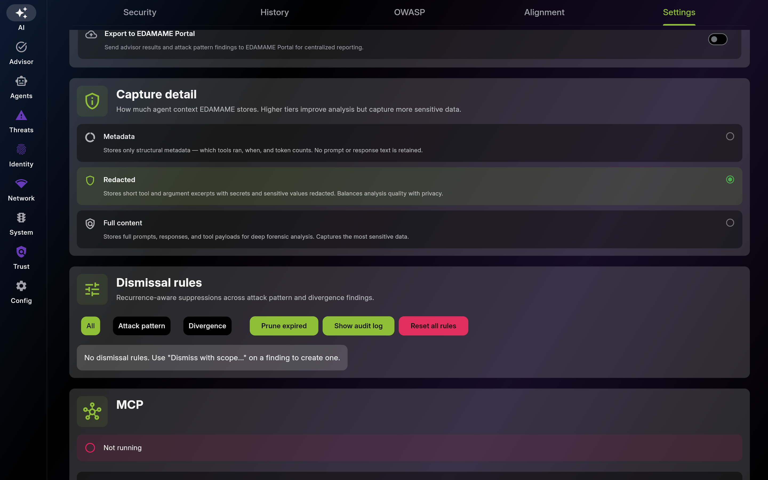This screenshot has width=768, height=480.
Task: Open Identity fingerprint icon
Action: click(x=21, y=150)
